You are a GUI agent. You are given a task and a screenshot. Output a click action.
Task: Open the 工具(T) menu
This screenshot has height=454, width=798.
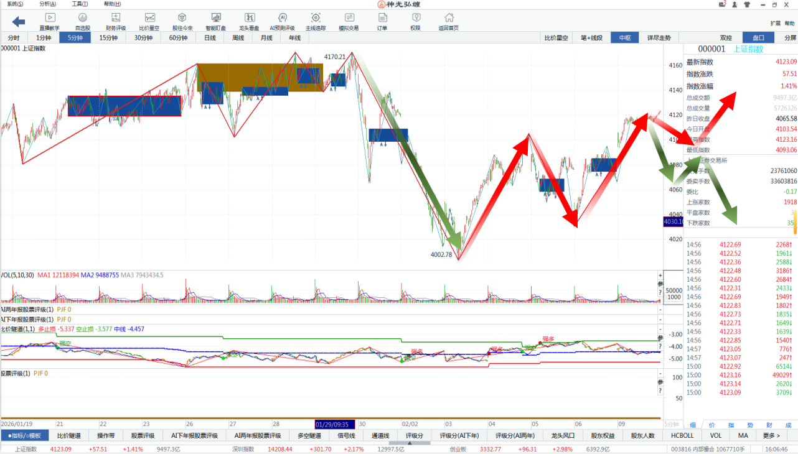(80, 4)
